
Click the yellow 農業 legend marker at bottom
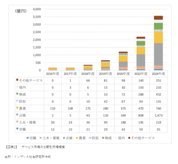(77, 138)
